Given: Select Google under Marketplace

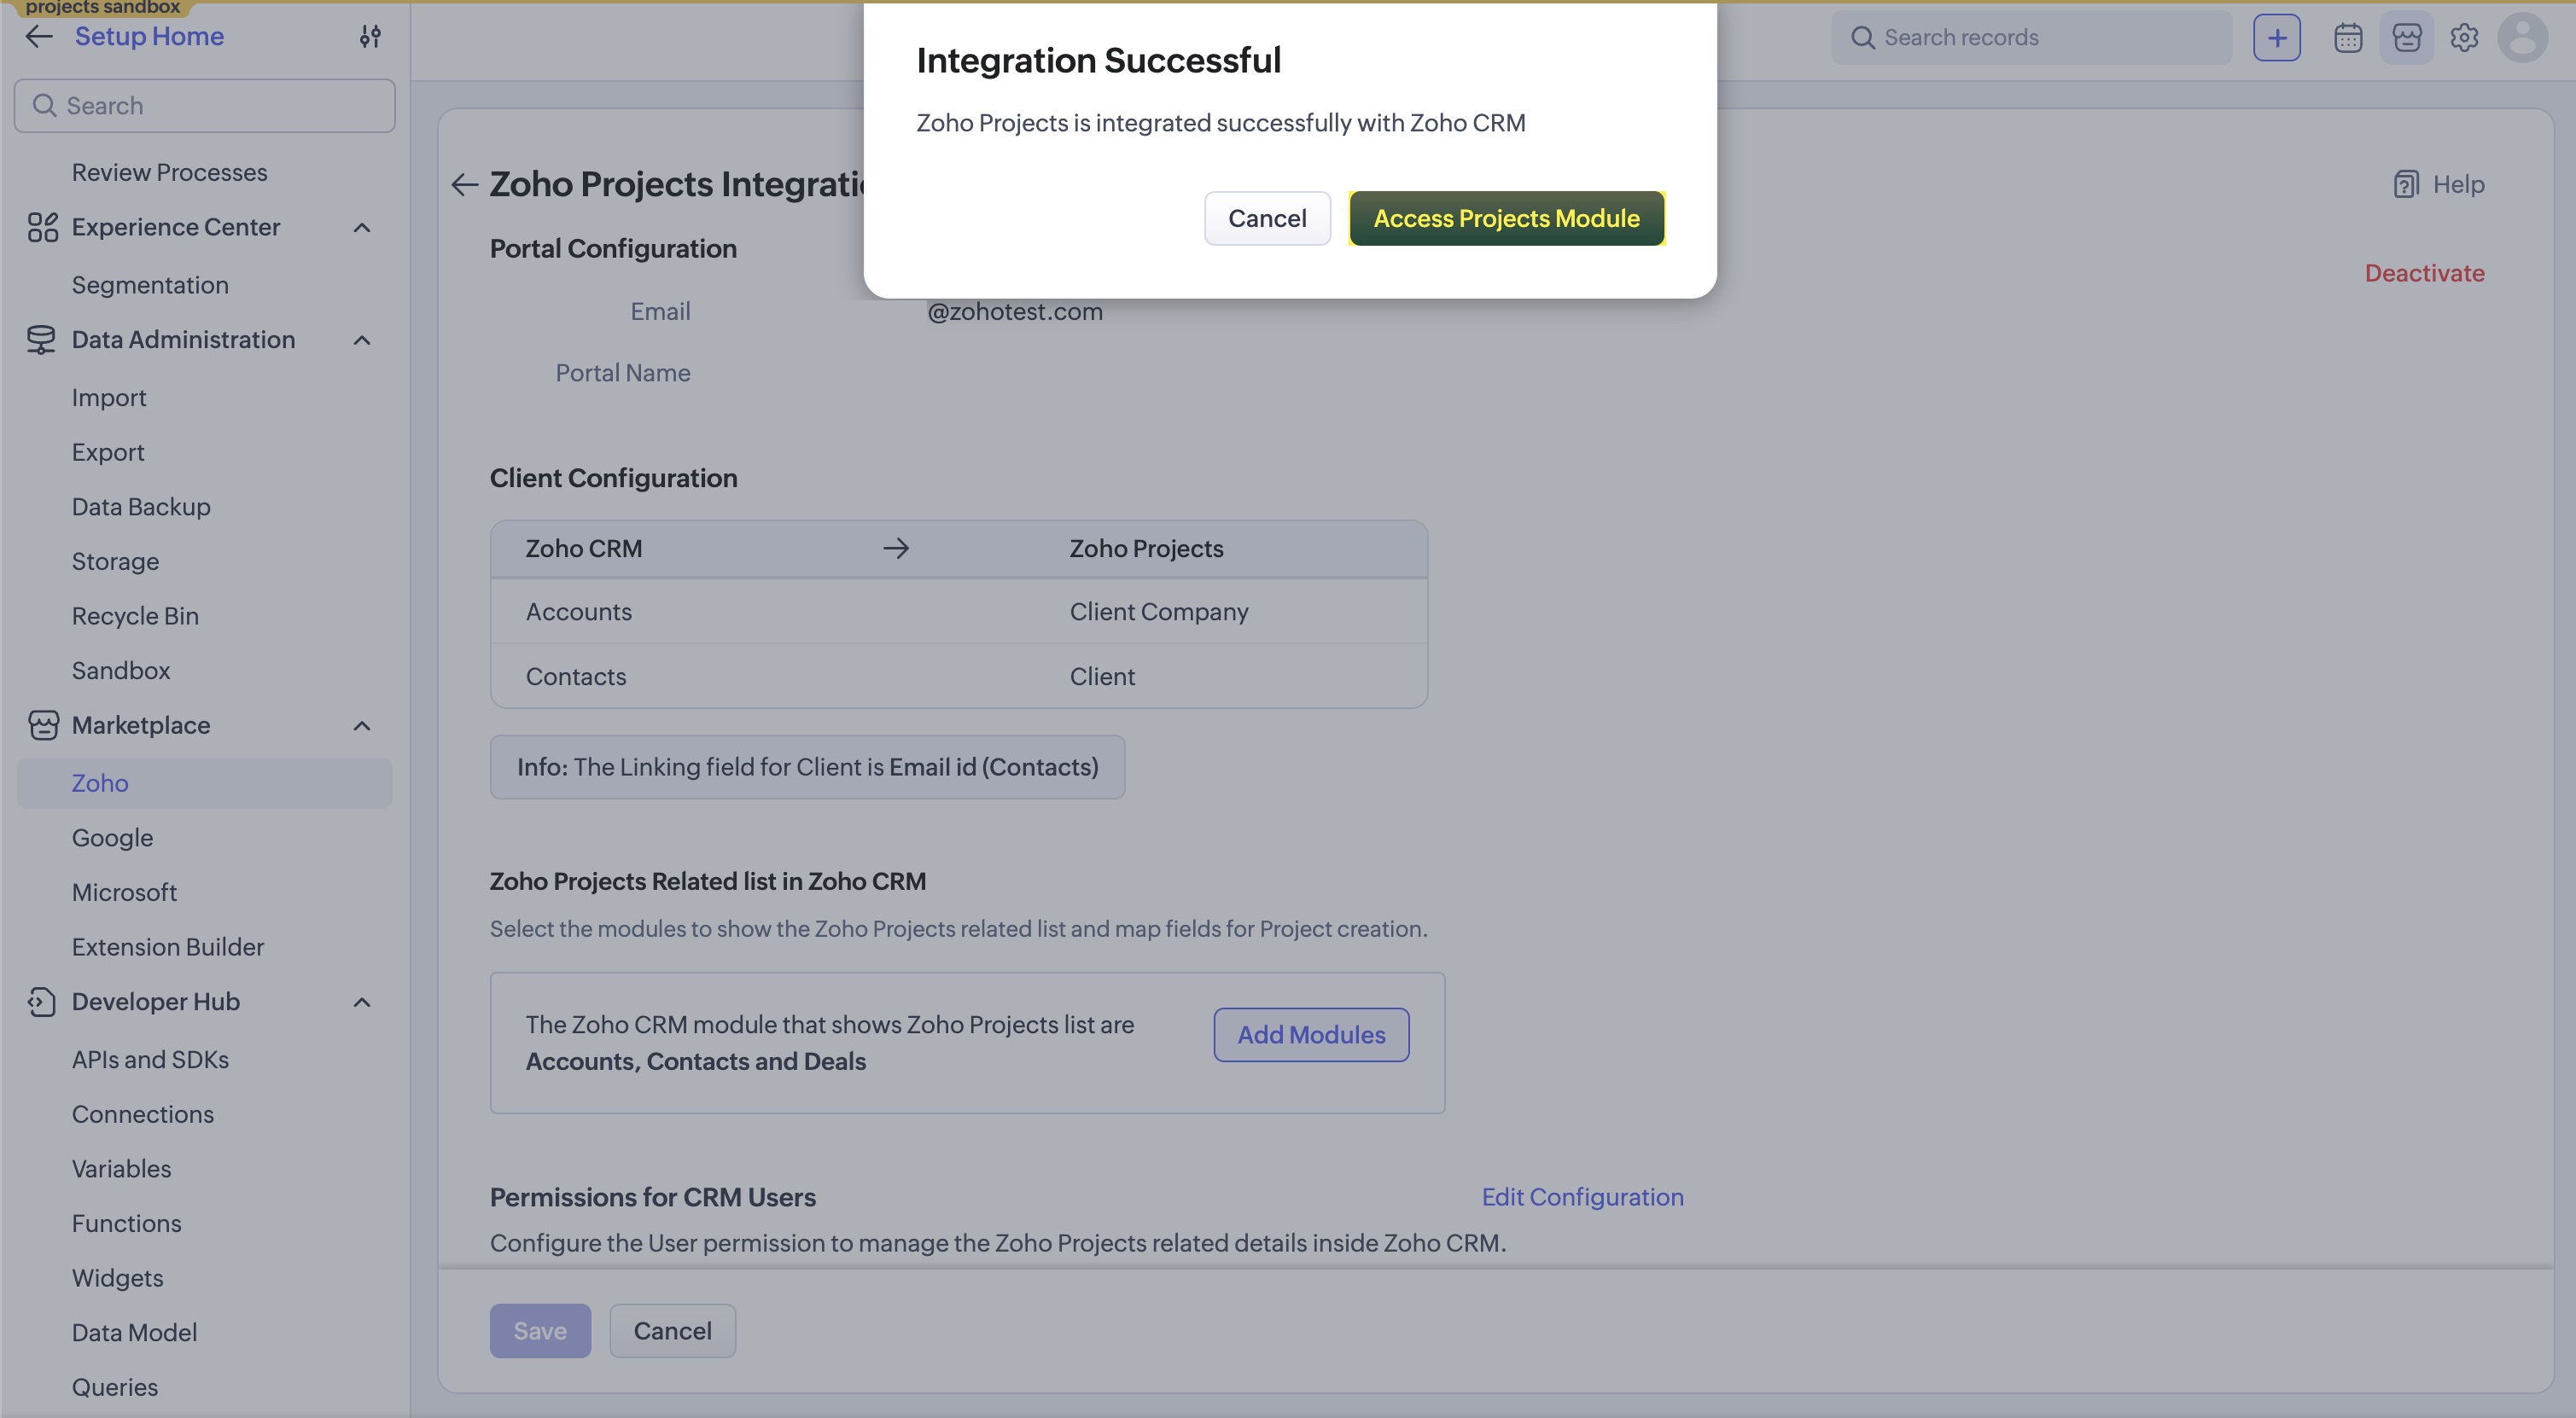Looking at the screenshot, I should coord(112,838).
